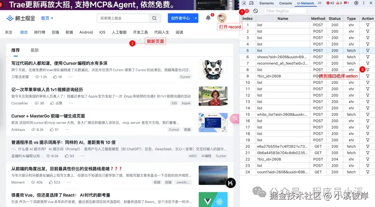Image resolution: width=375 pixels, height=207 pixels.
Task: Open the 关注 category
Action: (x=9, y=32)
